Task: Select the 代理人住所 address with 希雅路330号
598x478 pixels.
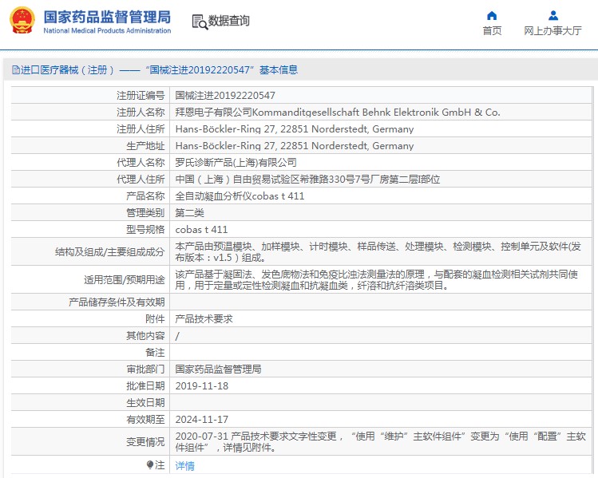Action: 307,180
